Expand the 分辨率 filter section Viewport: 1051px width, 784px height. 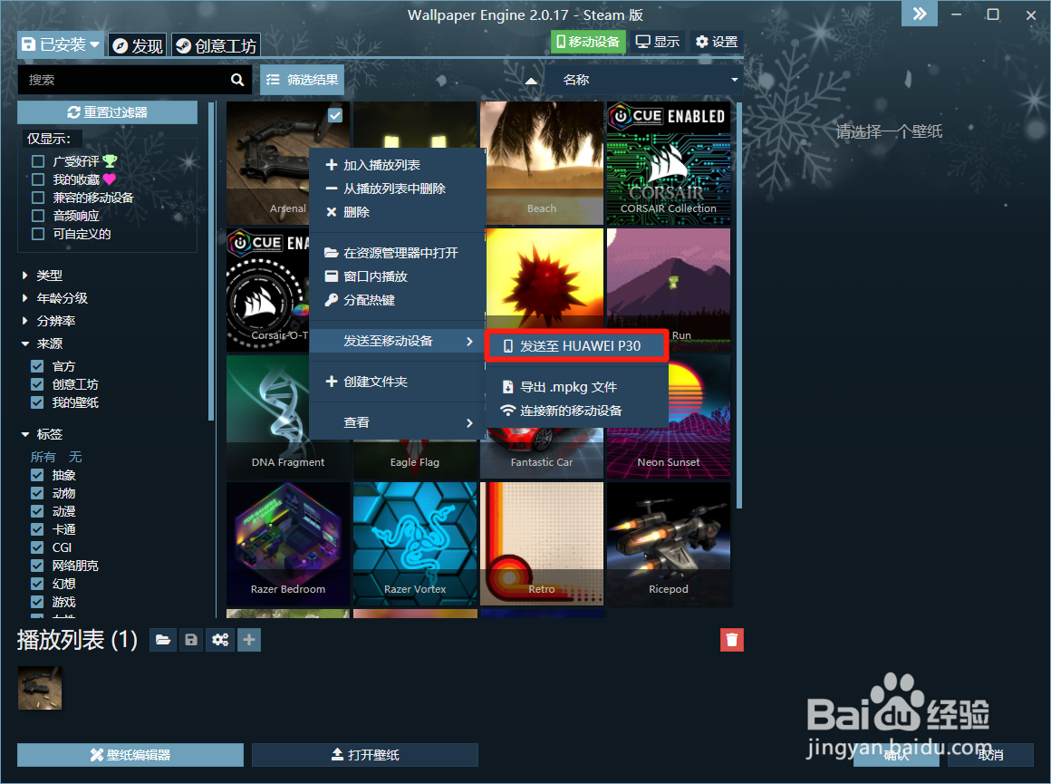(48, 321)
